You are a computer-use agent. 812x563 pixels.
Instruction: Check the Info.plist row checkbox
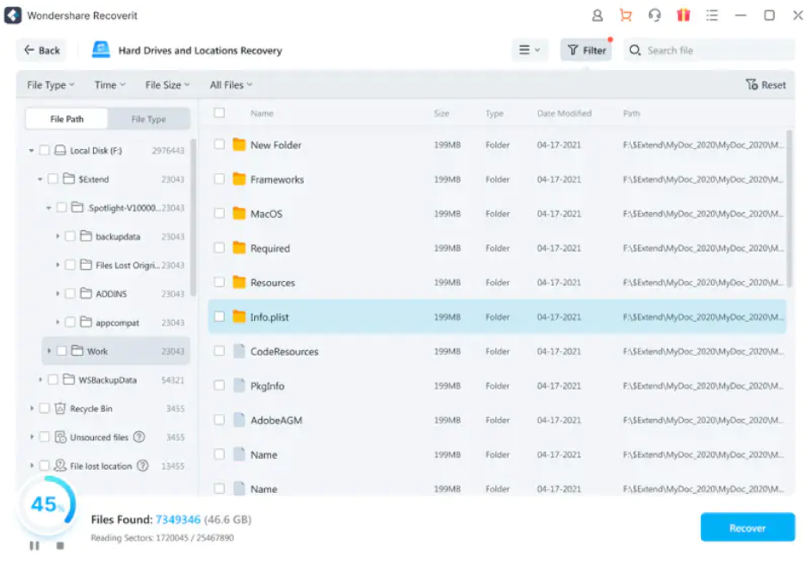click(x=219, y=316)
